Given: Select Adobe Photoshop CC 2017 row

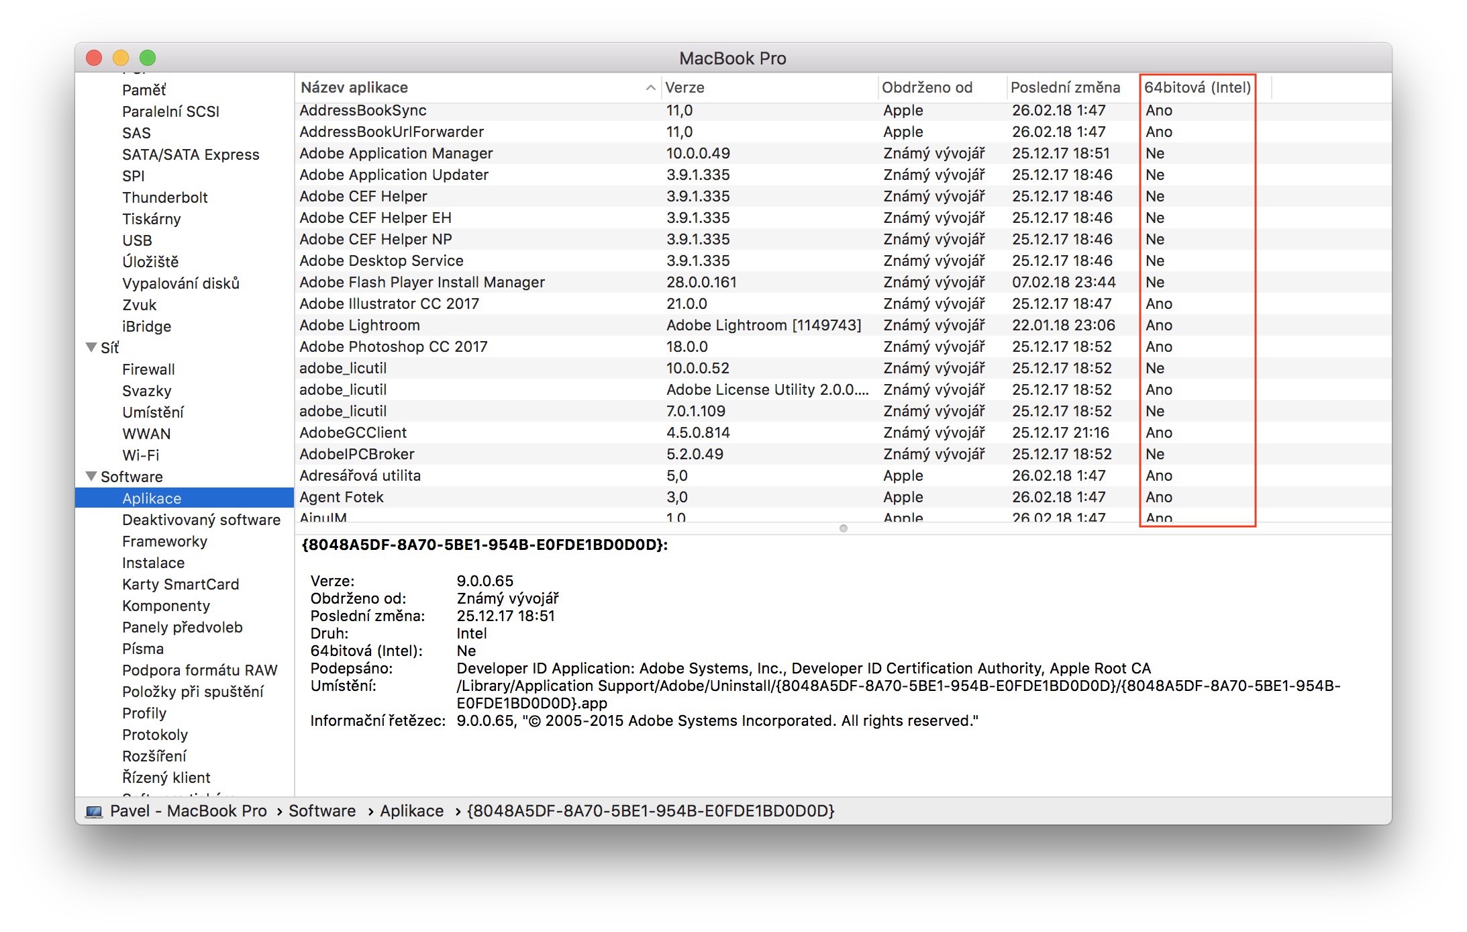Looking at the screenshot, I should [393, 346].
